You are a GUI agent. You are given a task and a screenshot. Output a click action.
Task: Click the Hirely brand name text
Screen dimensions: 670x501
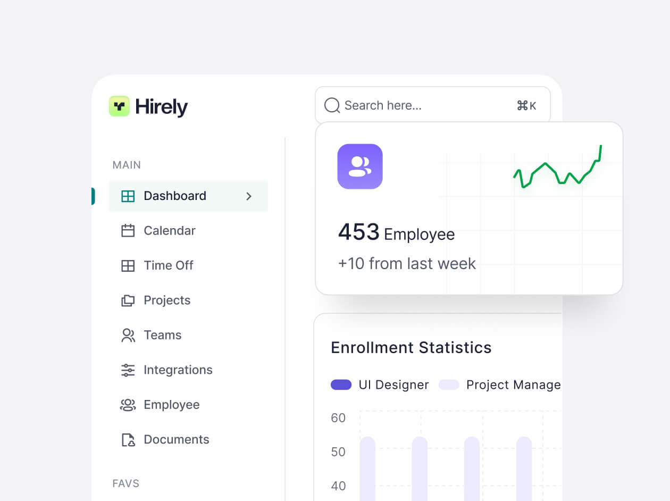click(x=162, y=107)
